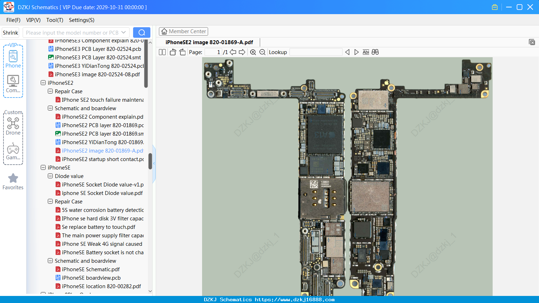Find next Lookup match
The height and width of the screenshot is (303, 539).
(x=356, y=52)
